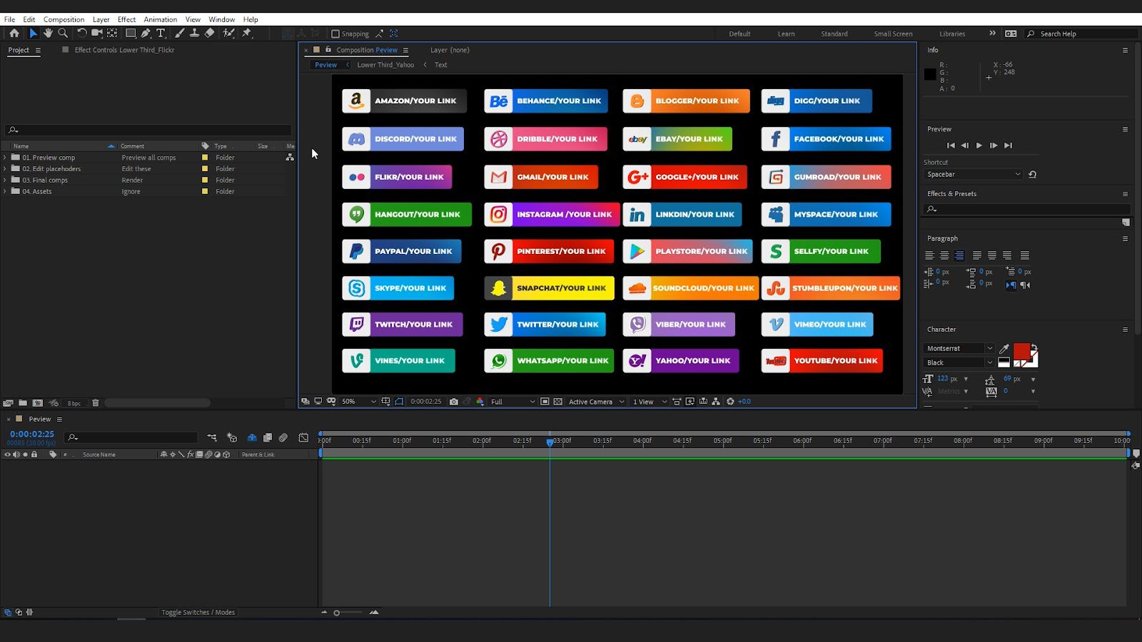The width and height of the screenshot is (1142, 642).
Task: Open the File menu
Action: [x=10, y=19]
